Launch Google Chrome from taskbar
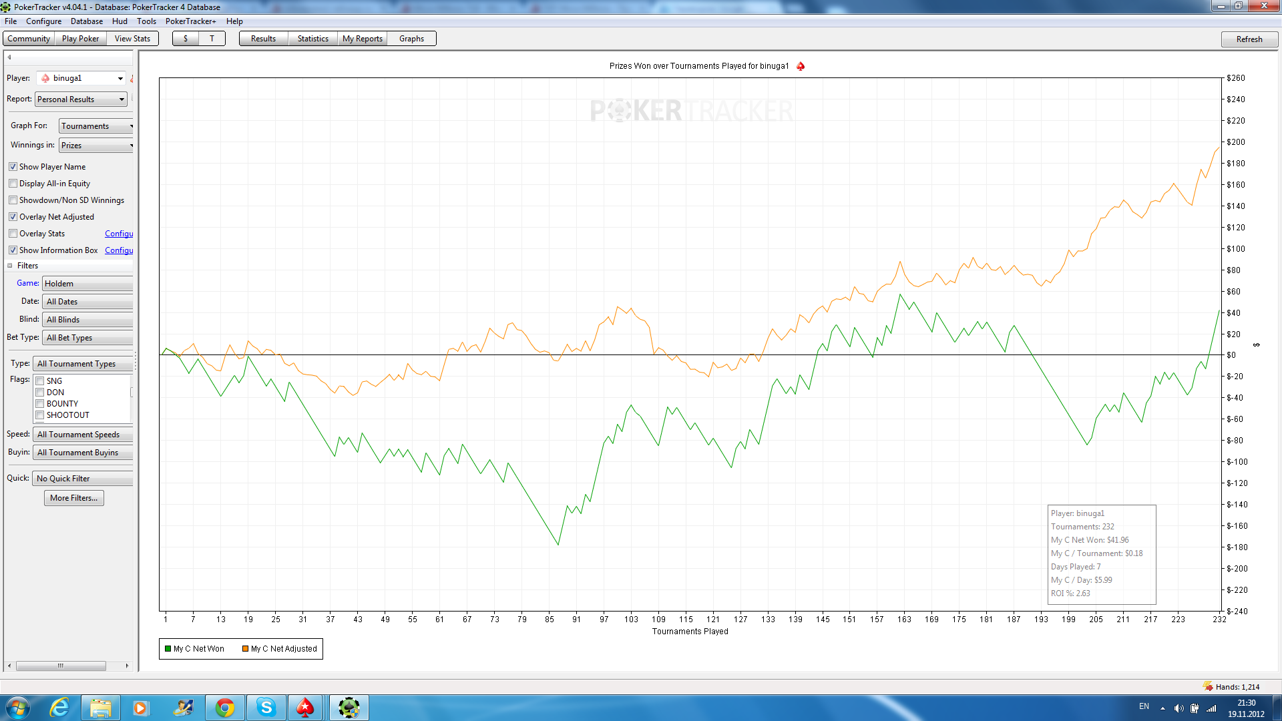 click(225, 708)
